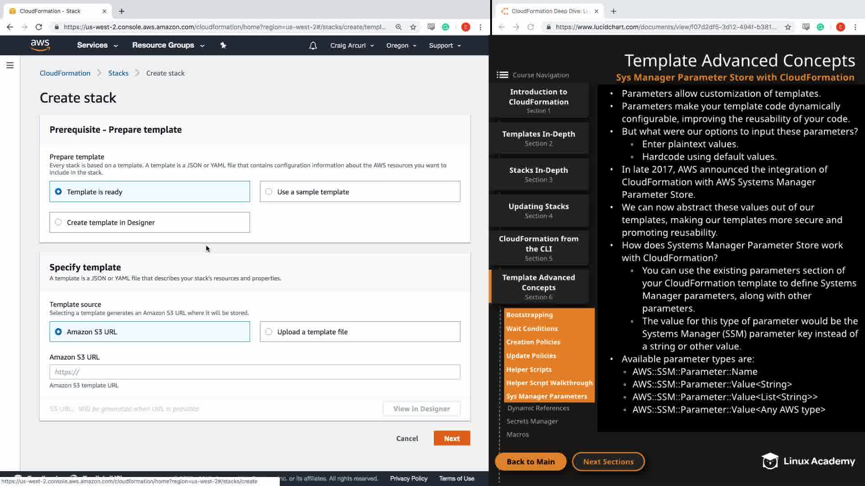This screenshot has height=486, width=865.
Task: Click the Amazon S3 URL input field
Action: [255, 372]
